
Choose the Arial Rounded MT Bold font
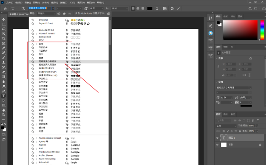(49, 152)
